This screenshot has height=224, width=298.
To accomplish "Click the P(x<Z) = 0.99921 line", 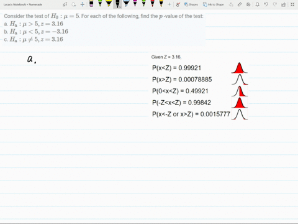I will pos(176,68).
